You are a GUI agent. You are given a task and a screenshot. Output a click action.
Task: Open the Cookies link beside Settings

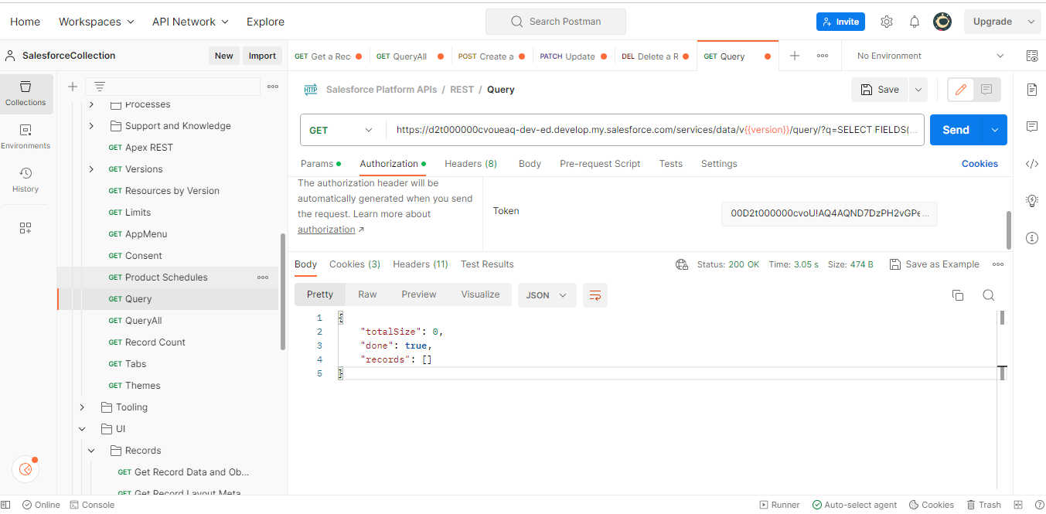pos(980,164)
